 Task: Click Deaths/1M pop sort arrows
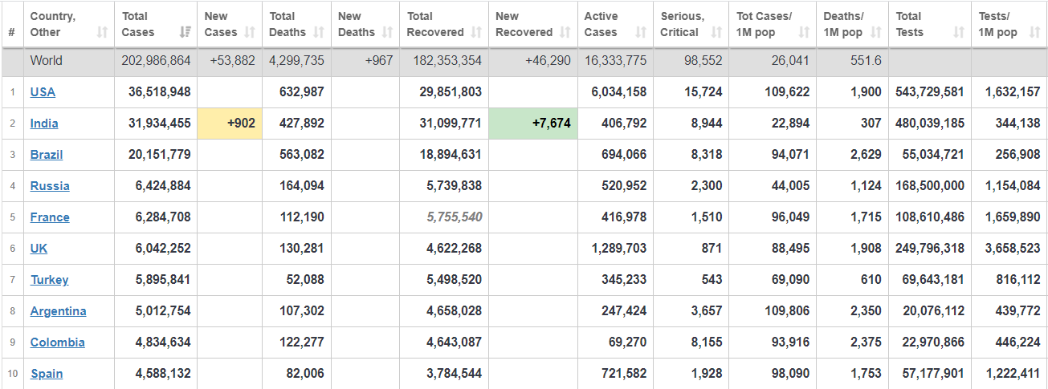point(875,32)
